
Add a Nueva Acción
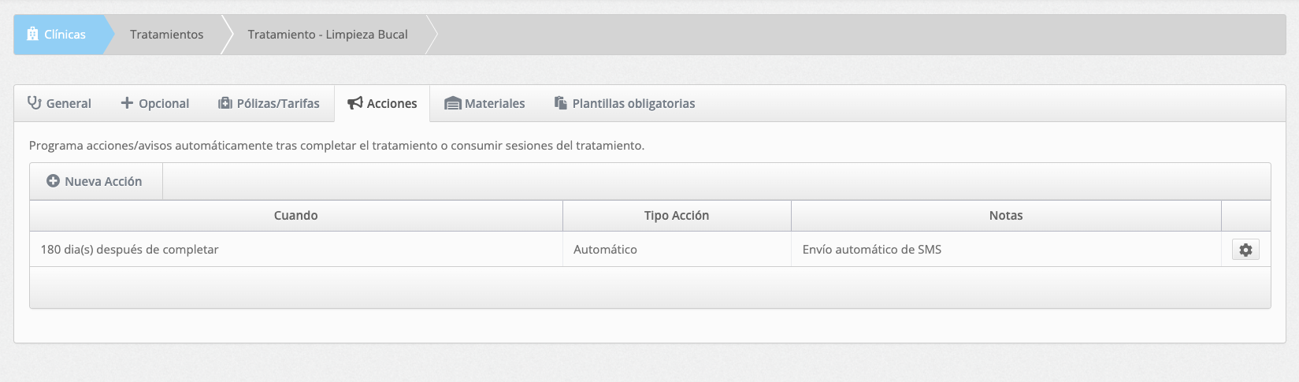click(95, 181)
